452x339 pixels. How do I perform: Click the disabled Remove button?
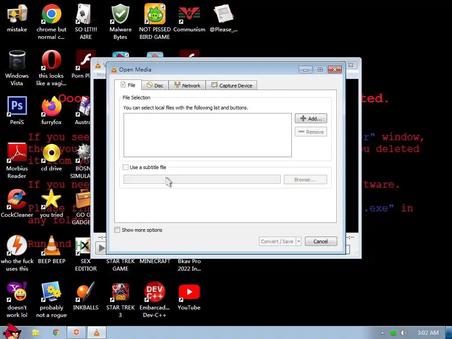(x=311, y=132)
